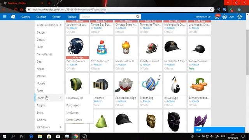Screen dimensions: 249x140
Task: Expand the Places submenu arrow
Action: [60, 98]
